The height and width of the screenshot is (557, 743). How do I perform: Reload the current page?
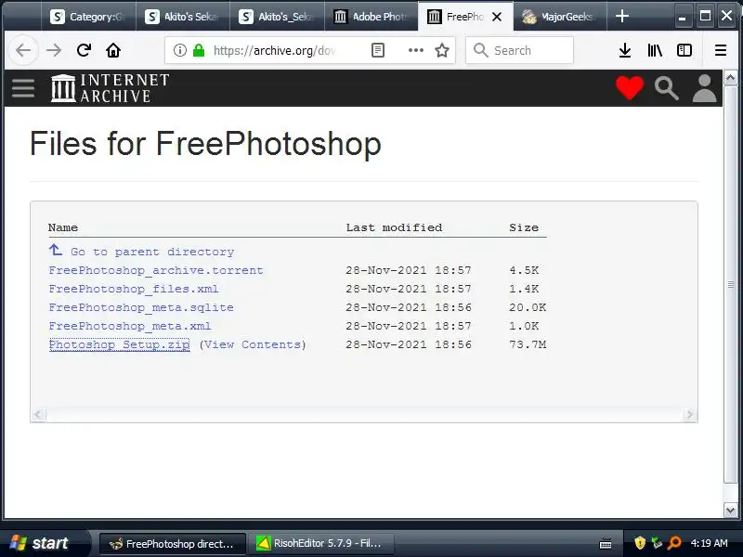(84, 50)
